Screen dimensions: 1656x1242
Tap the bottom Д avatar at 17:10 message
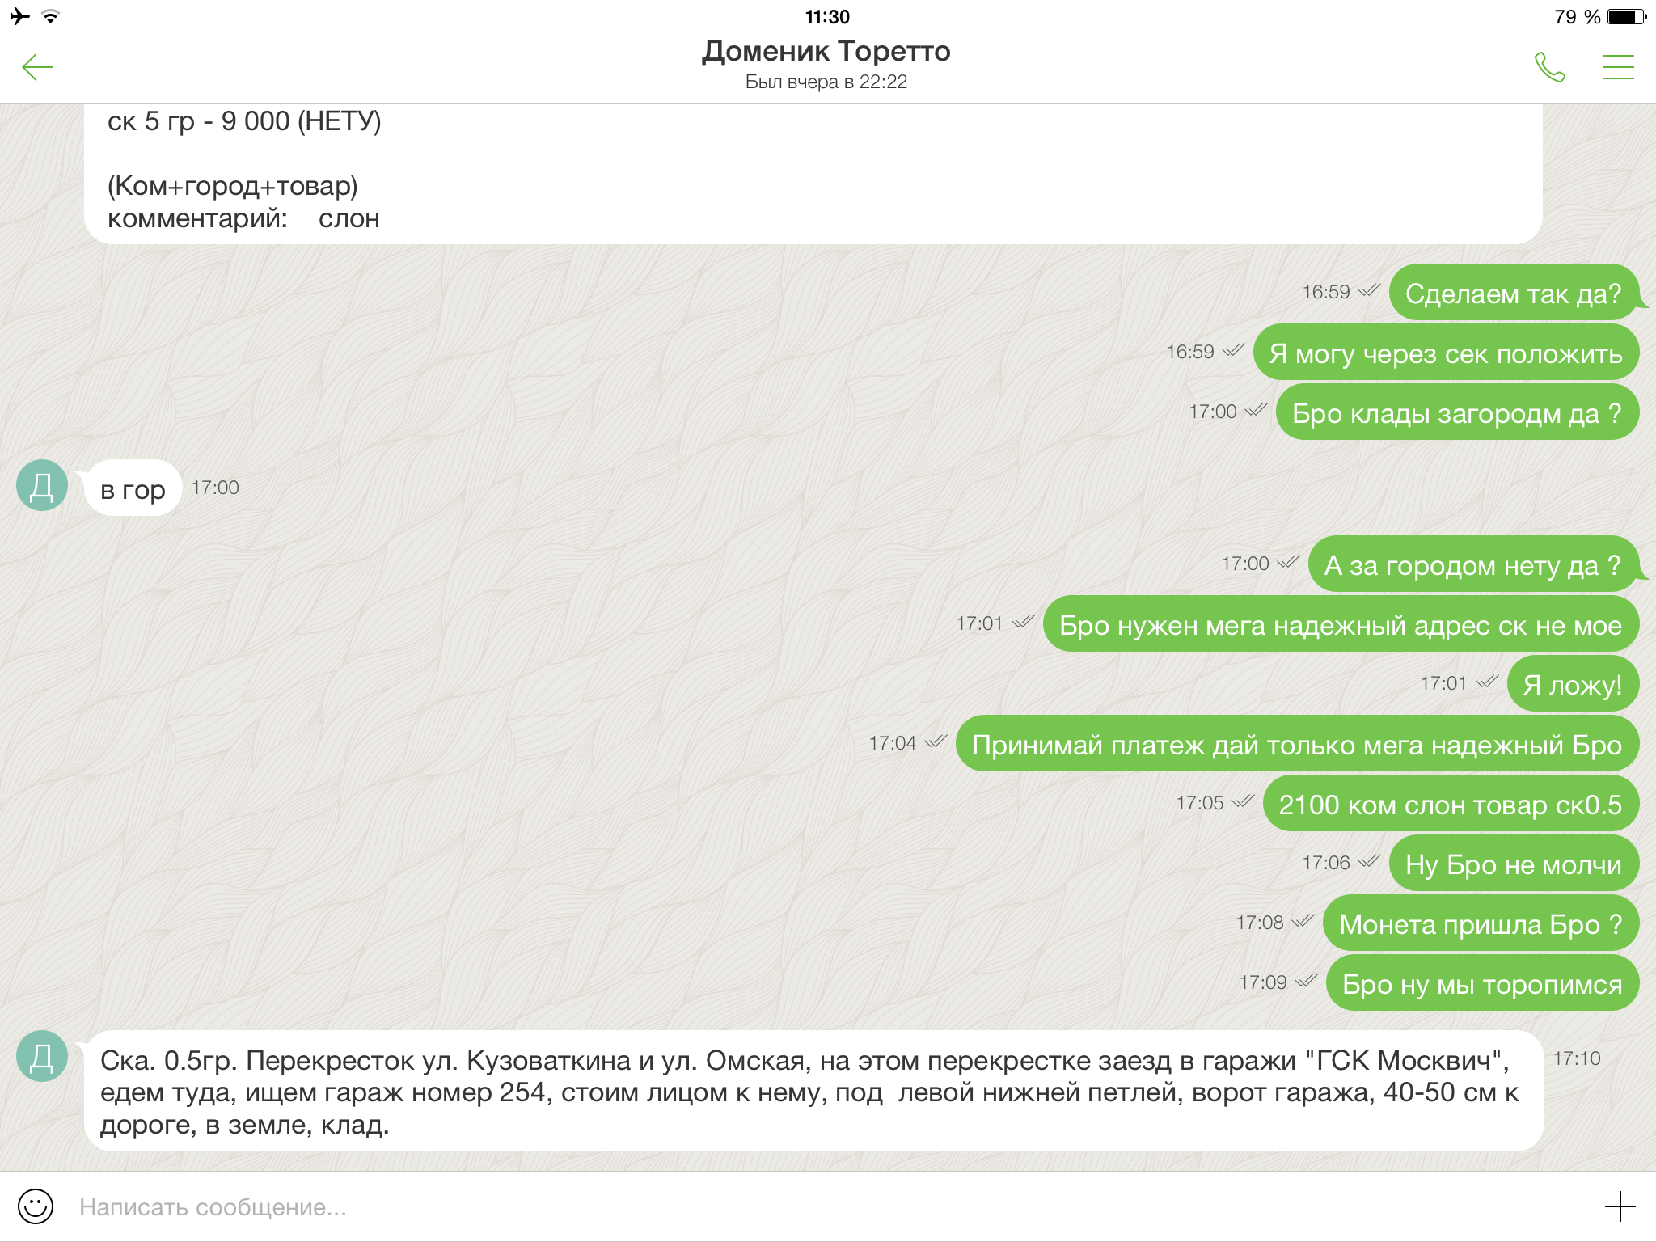tap(42, 1056)
